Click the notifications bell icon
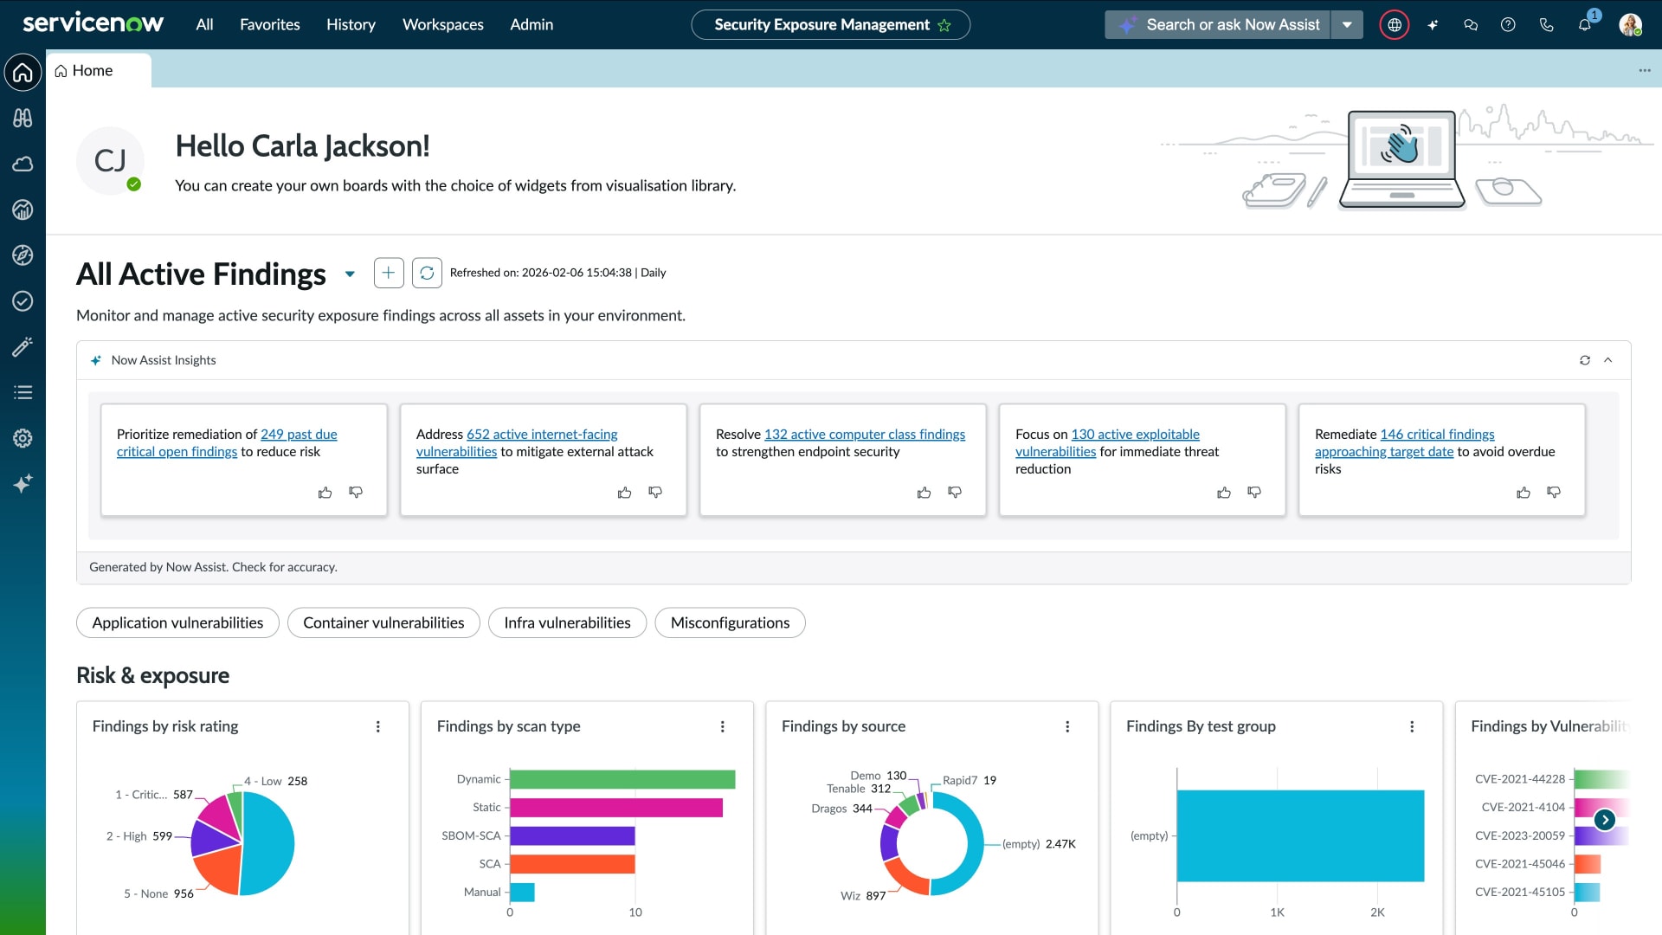The image size is (1662, 935). [1584, 24]
